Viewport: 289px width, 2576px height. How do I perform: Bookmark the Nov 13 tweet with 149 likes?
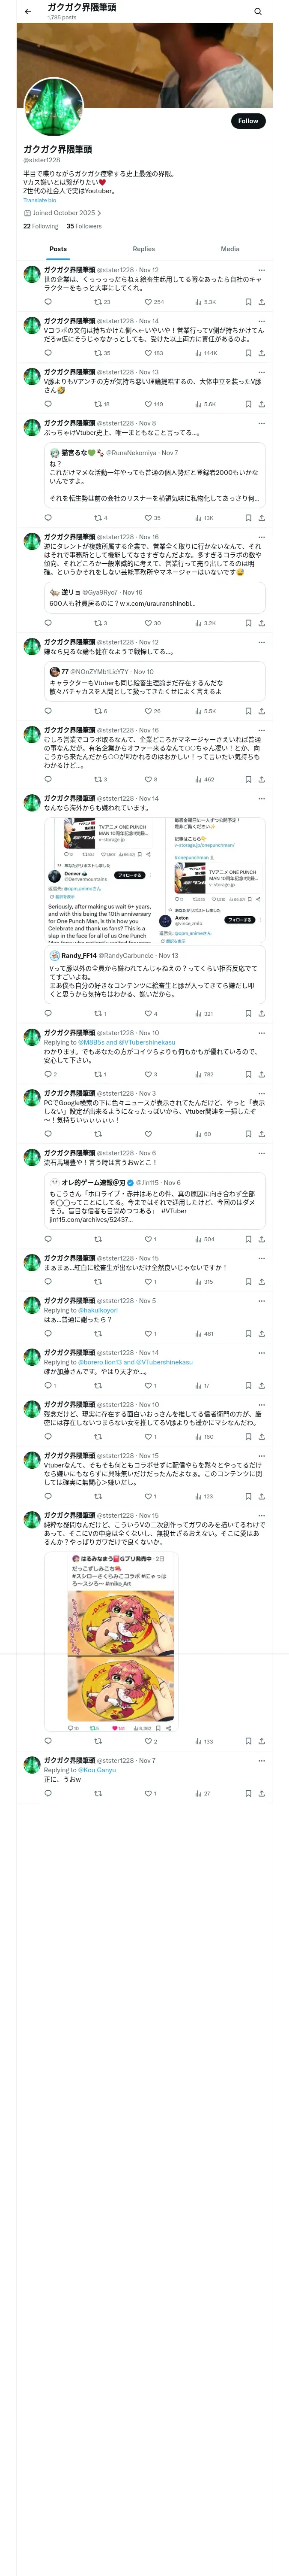click(248, 404)
